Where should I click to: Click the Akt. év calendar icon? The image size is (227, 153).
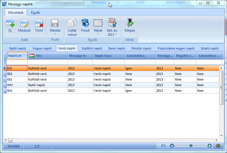pyautogui.click(x=112, y=23)
